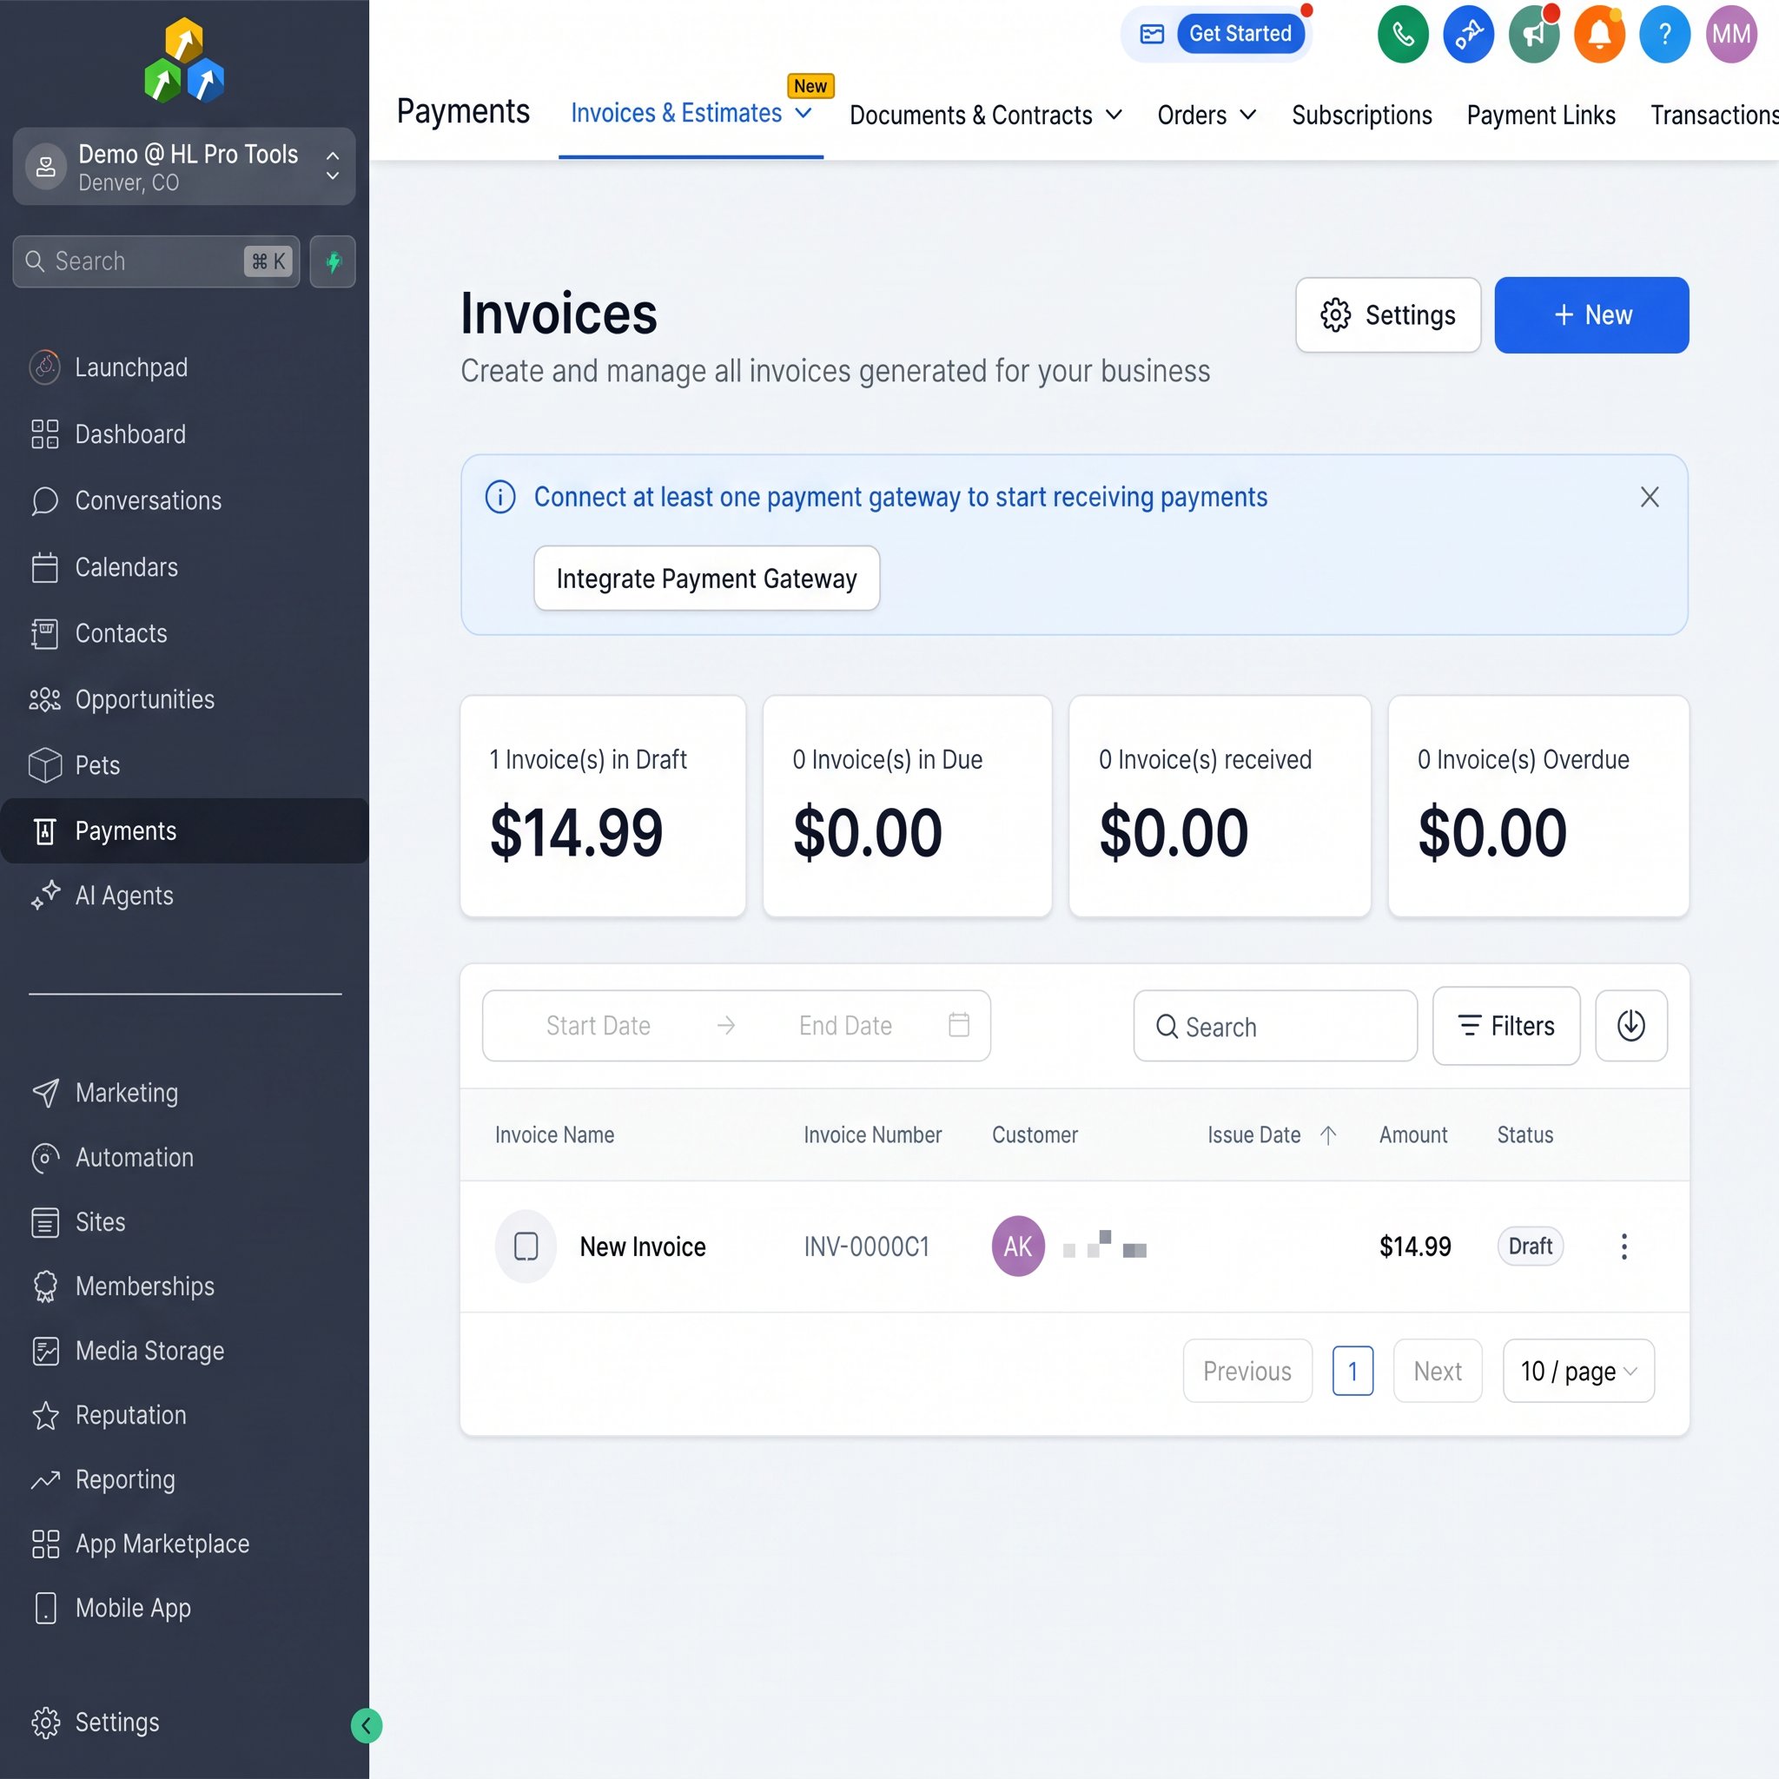Viewport: 1779px width, 1779px height.
Task: Open Reporting in sidebar
Action: coord(103,1479)
